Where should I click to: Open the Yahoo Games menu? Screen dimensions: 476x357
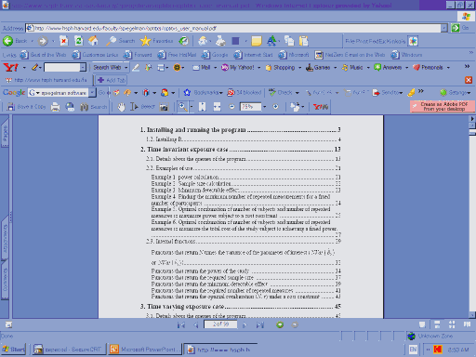coord(318,67)
